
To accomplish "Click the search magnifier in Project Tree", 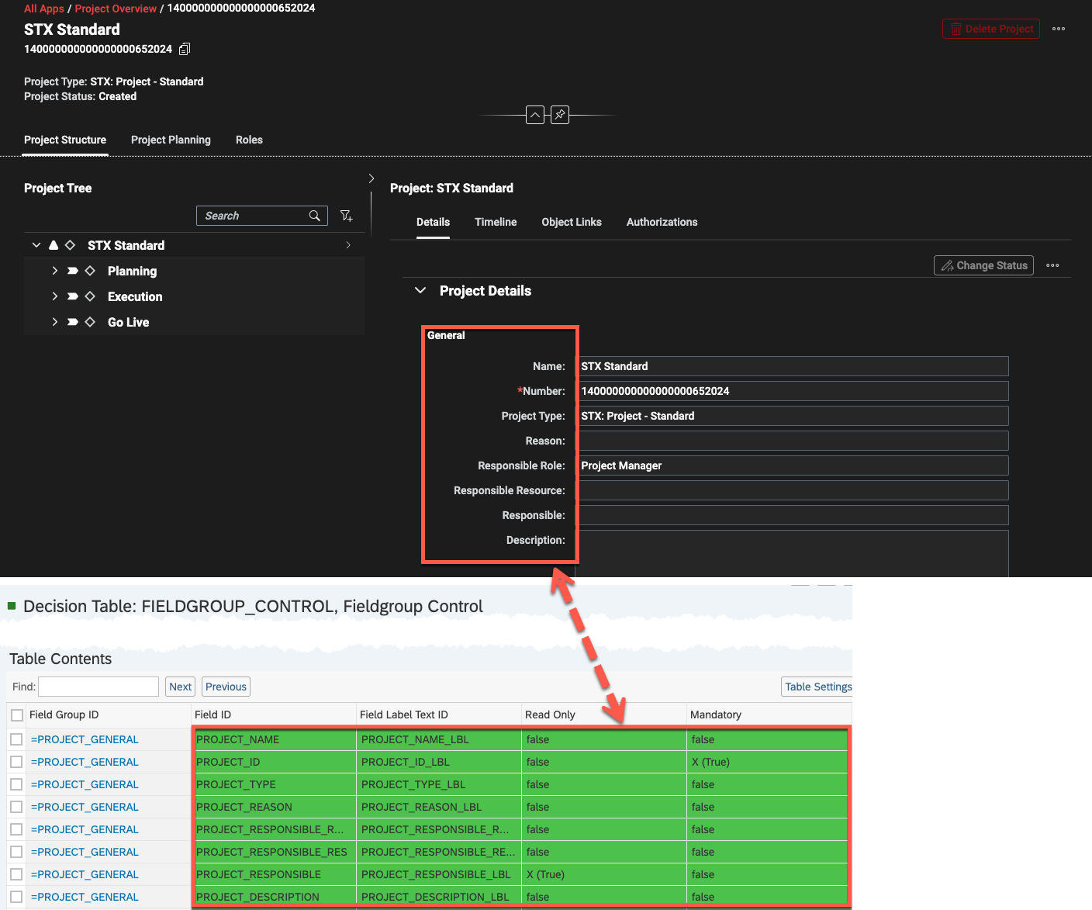I will tap(315, 216).
